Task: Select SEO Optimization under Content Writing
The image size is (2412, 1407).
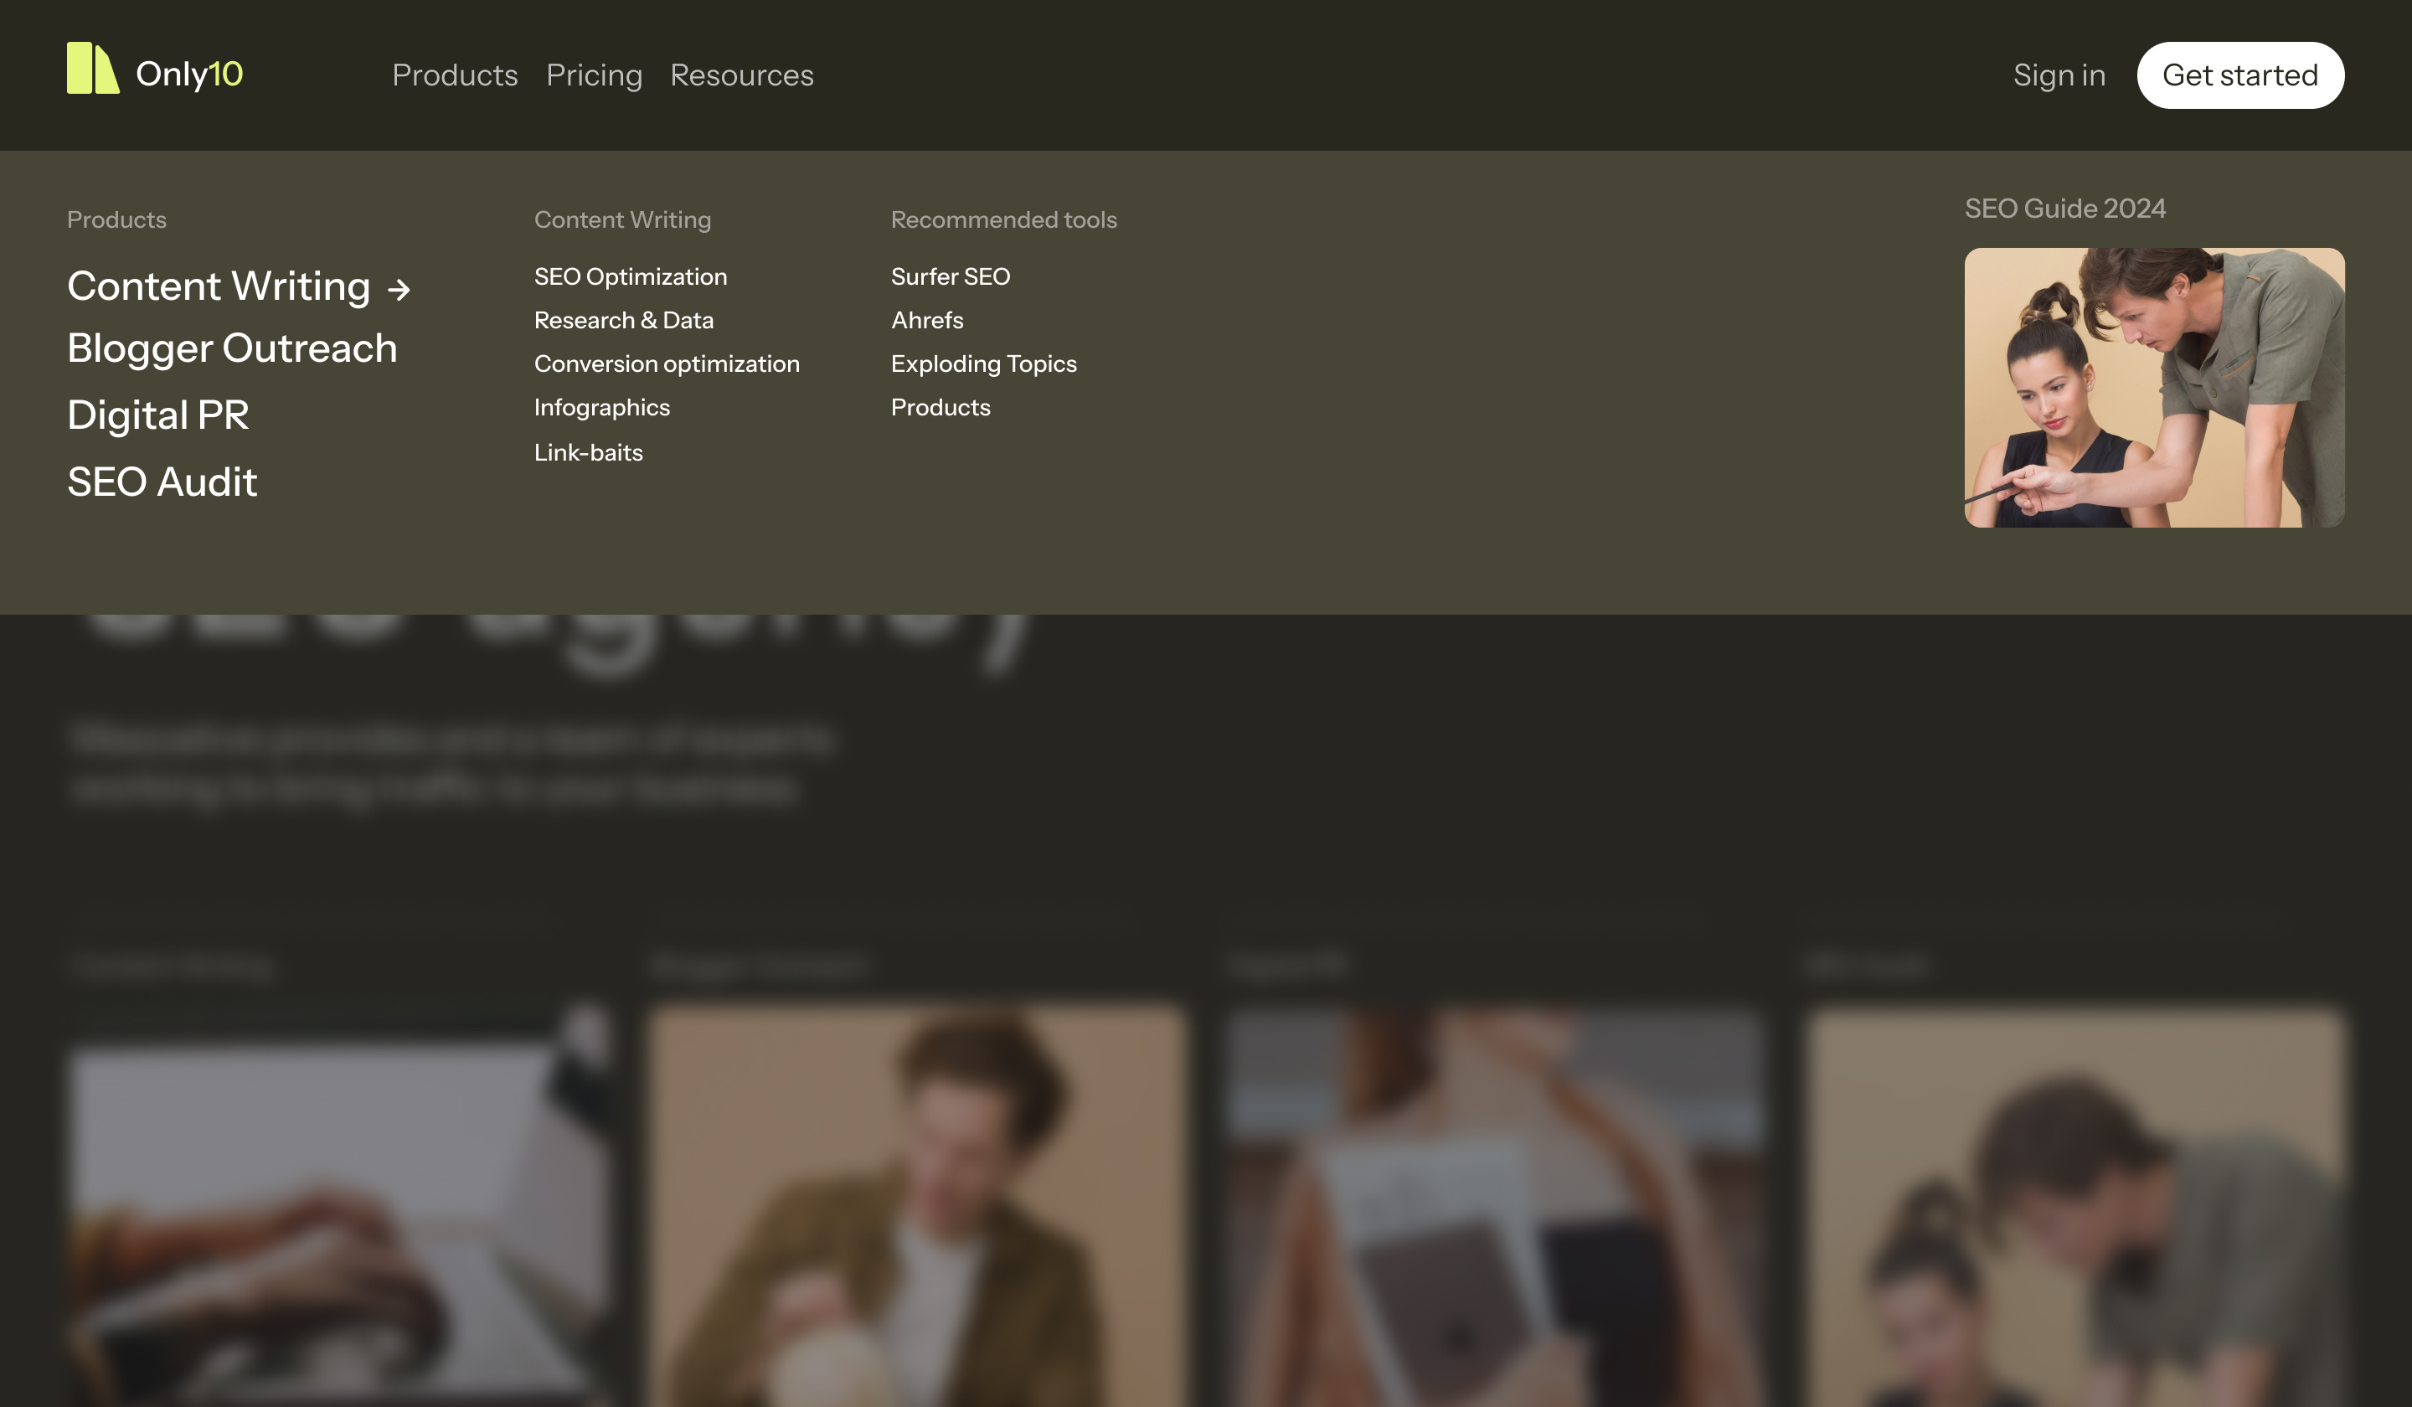Action: 630,276
